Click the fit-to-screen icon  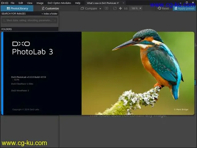click(x=115, y=9)
